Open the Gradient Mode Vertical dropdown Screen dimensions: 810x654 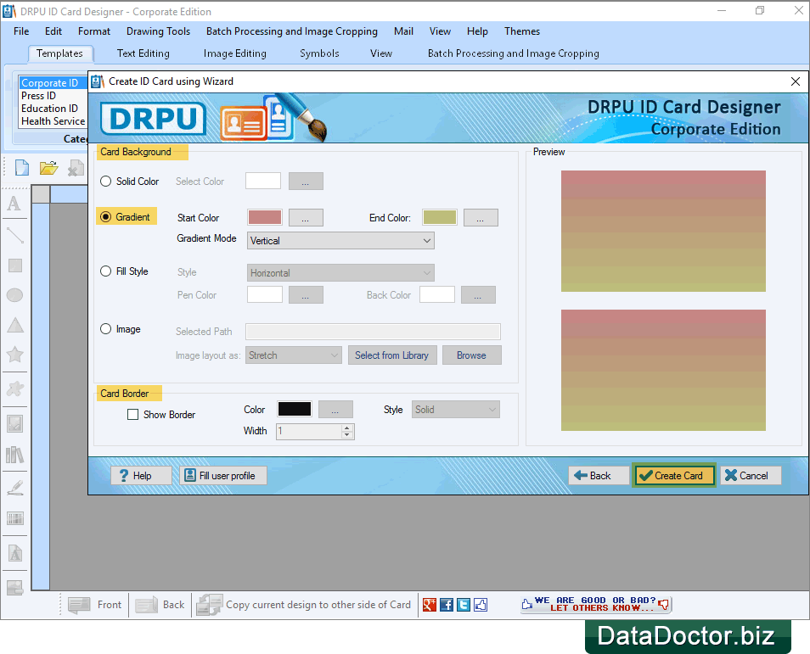(340, 241)
